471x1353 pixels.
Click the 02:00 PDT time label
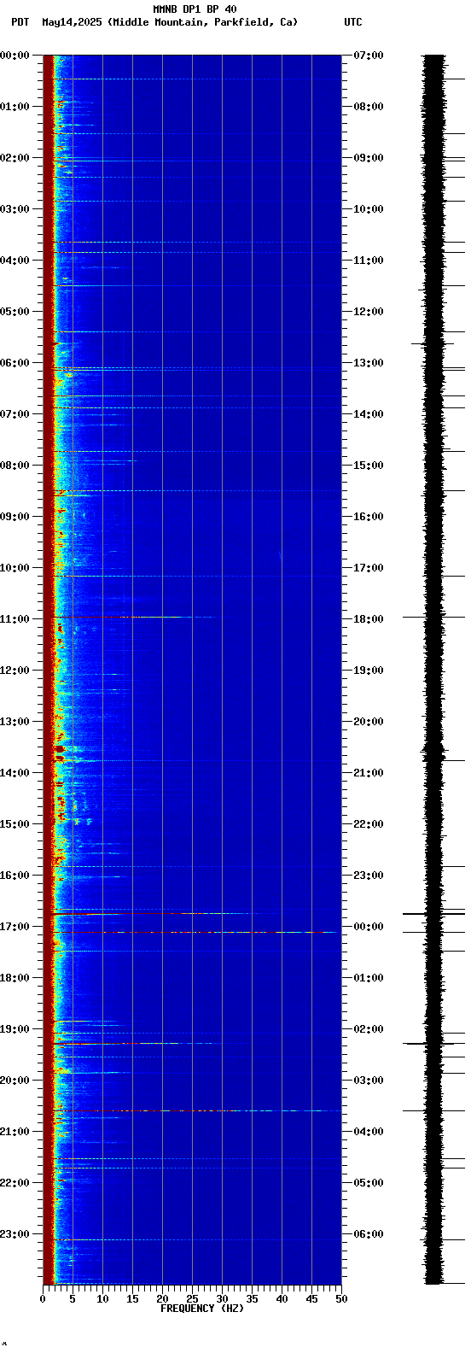(x=15, y=158)
